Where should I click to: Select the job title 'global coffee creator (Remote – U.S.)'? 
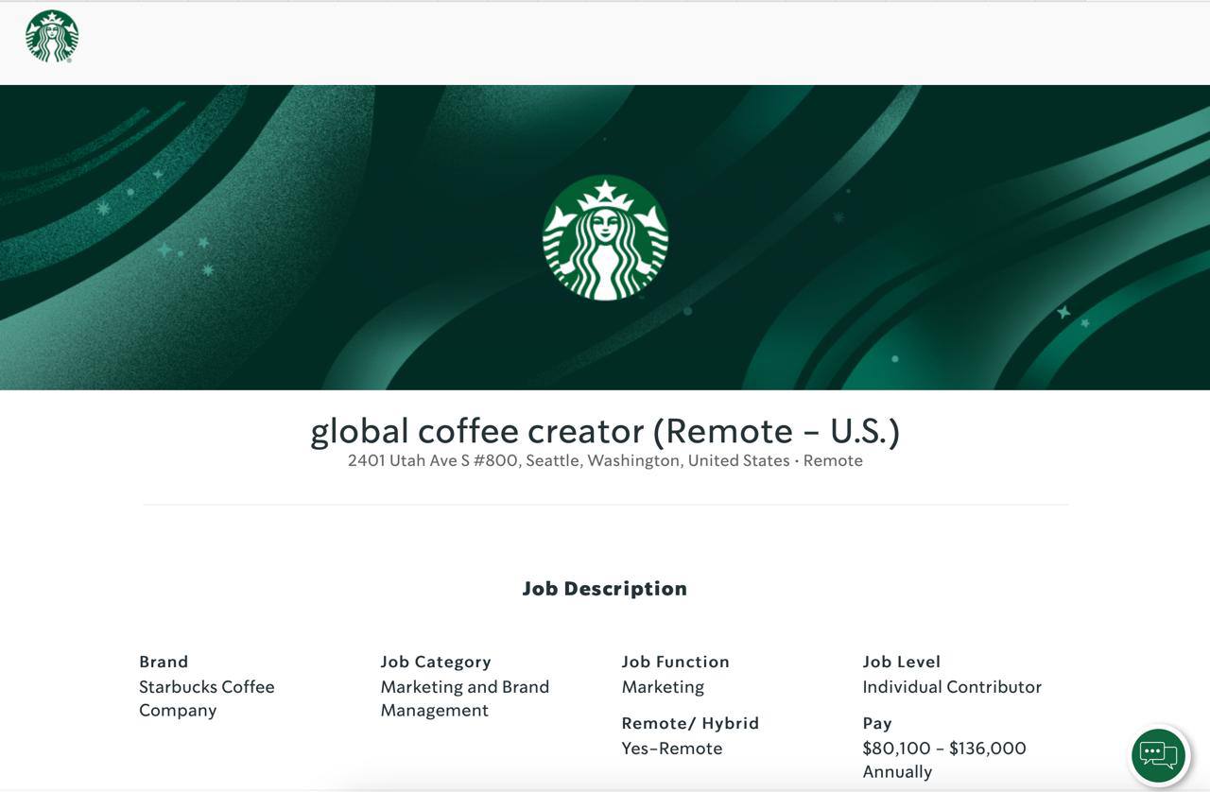605,431
